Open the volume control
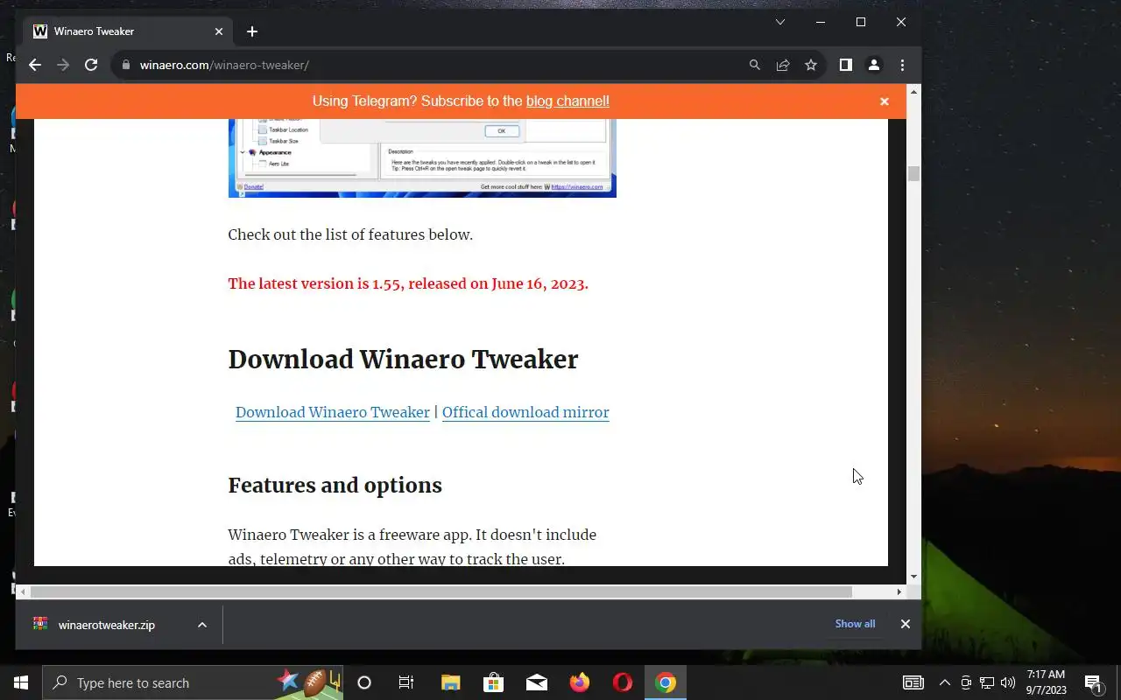Viewport: 1121px width, 700px height. point(1008,682)
